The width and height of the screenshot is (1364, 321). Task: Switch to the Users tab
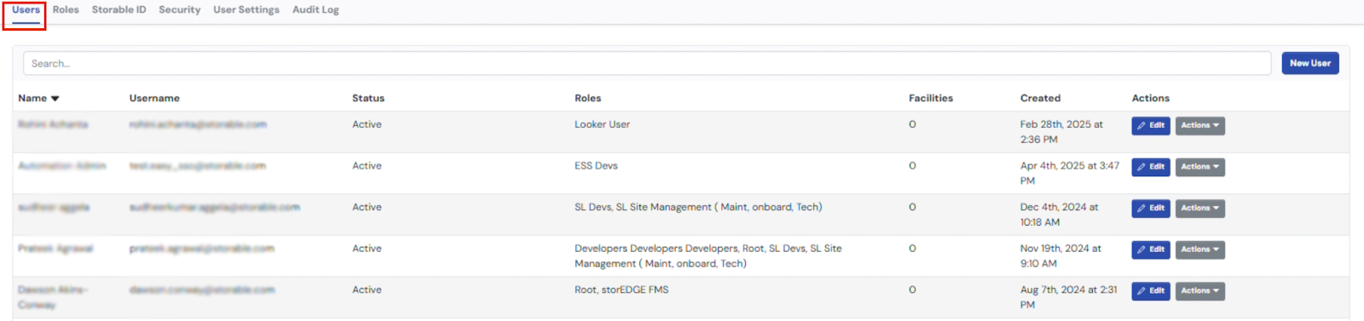(x=26, y=10)
